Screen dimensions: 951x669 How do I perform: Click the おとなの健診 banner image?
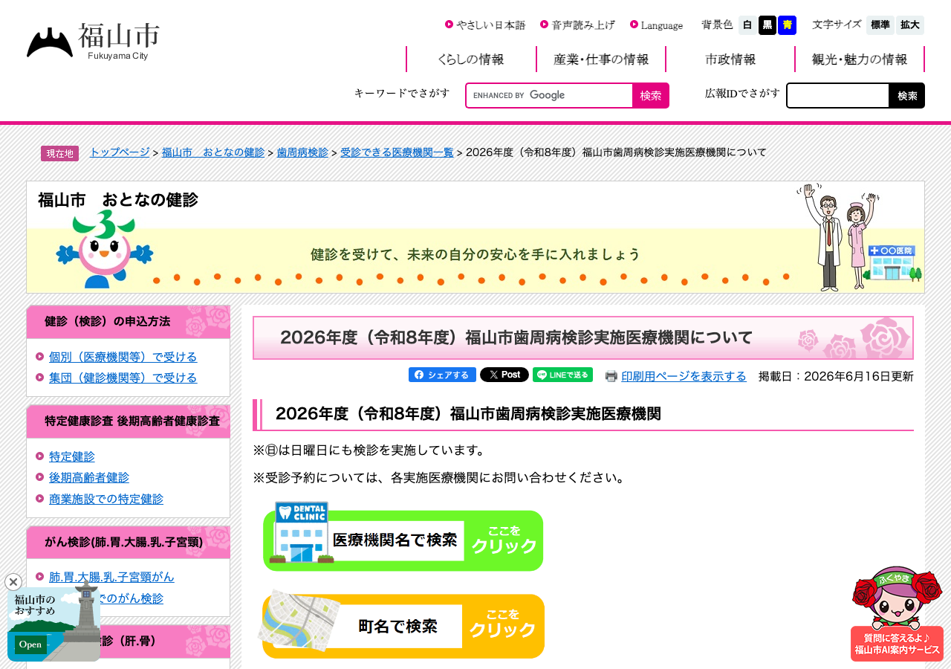coord(475,237)
